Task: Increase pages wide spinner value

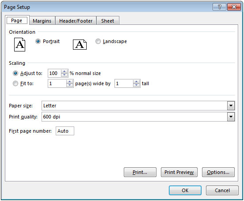Action: 69,82
